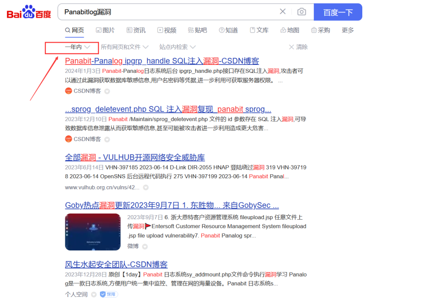This screenshot has height=305, width=444.
Task: Open the 视频 tab
Action: [167, 30]
